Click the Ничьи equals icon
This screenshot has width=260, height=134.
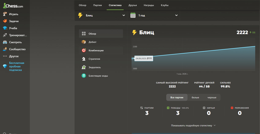pos(204,108)
